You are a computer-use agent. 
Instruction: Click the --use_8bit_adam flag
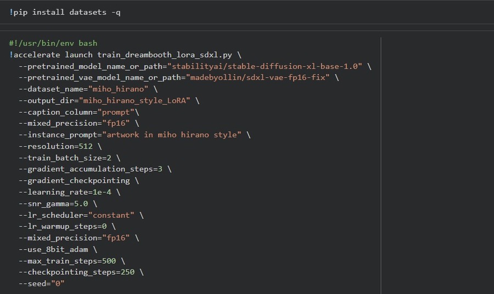point(53,250)
